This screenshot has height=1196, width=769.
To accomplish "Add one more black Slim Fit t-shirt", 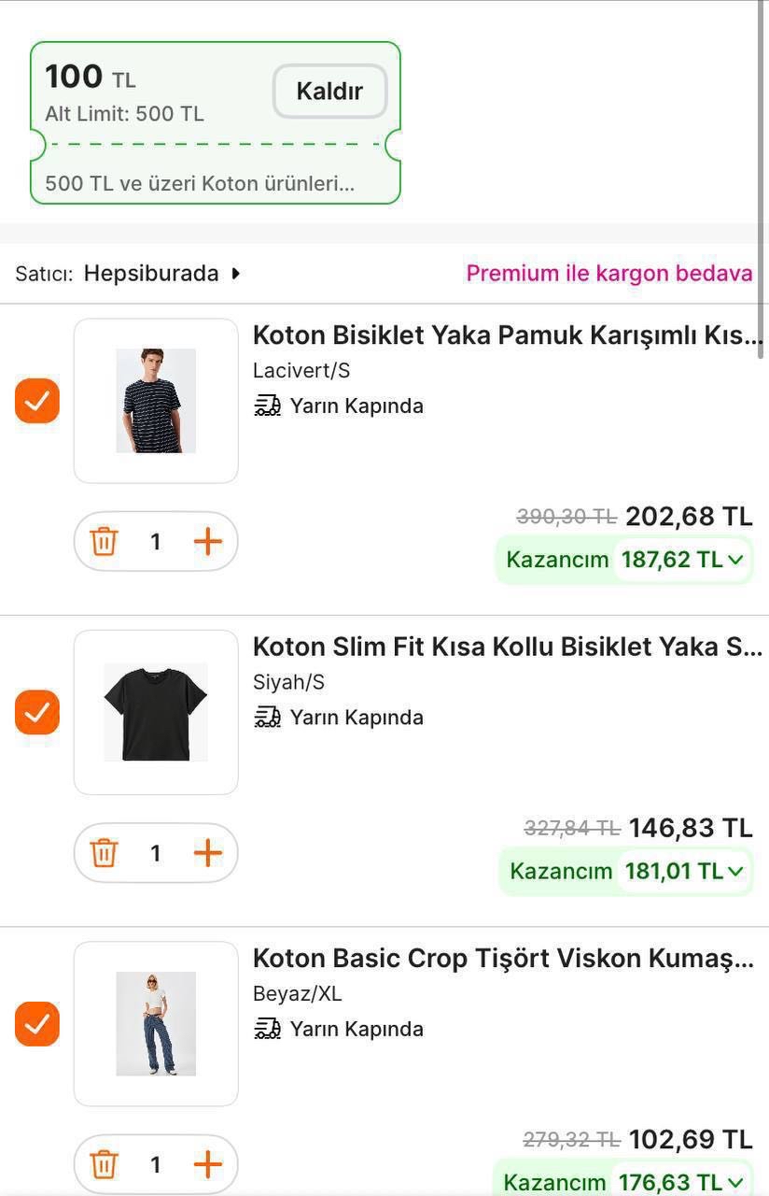I will pyautogui.click(x=207, y=853).
